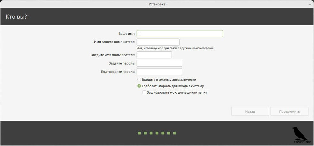The image size is (314, 146).
Task: Click the raven logo icon
Action: coord(300,133)
